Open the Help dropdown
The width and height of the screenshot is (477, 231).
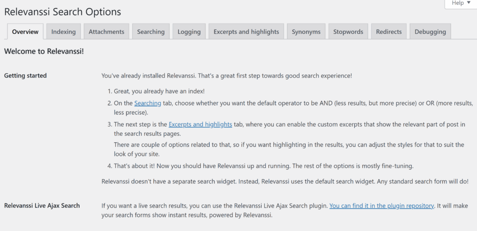[461, 3]
